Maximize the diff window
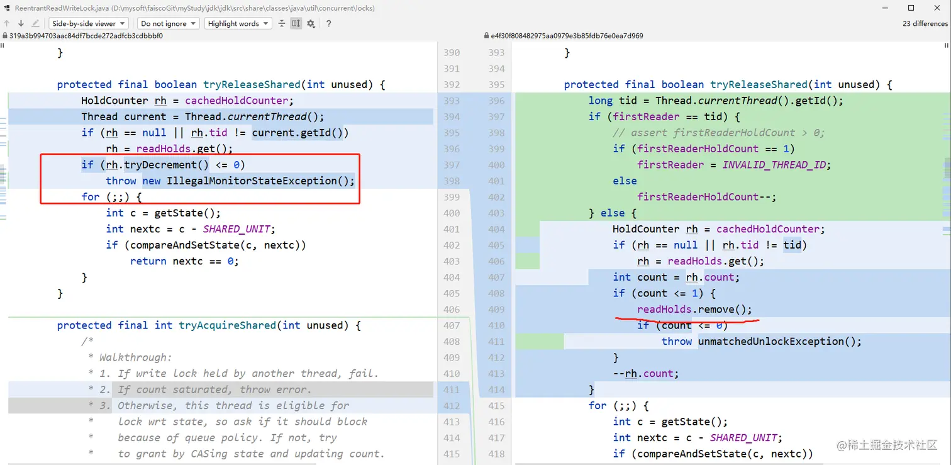This screenshot has height=465, width=951. pyautogui.click(x=911, y=8)
